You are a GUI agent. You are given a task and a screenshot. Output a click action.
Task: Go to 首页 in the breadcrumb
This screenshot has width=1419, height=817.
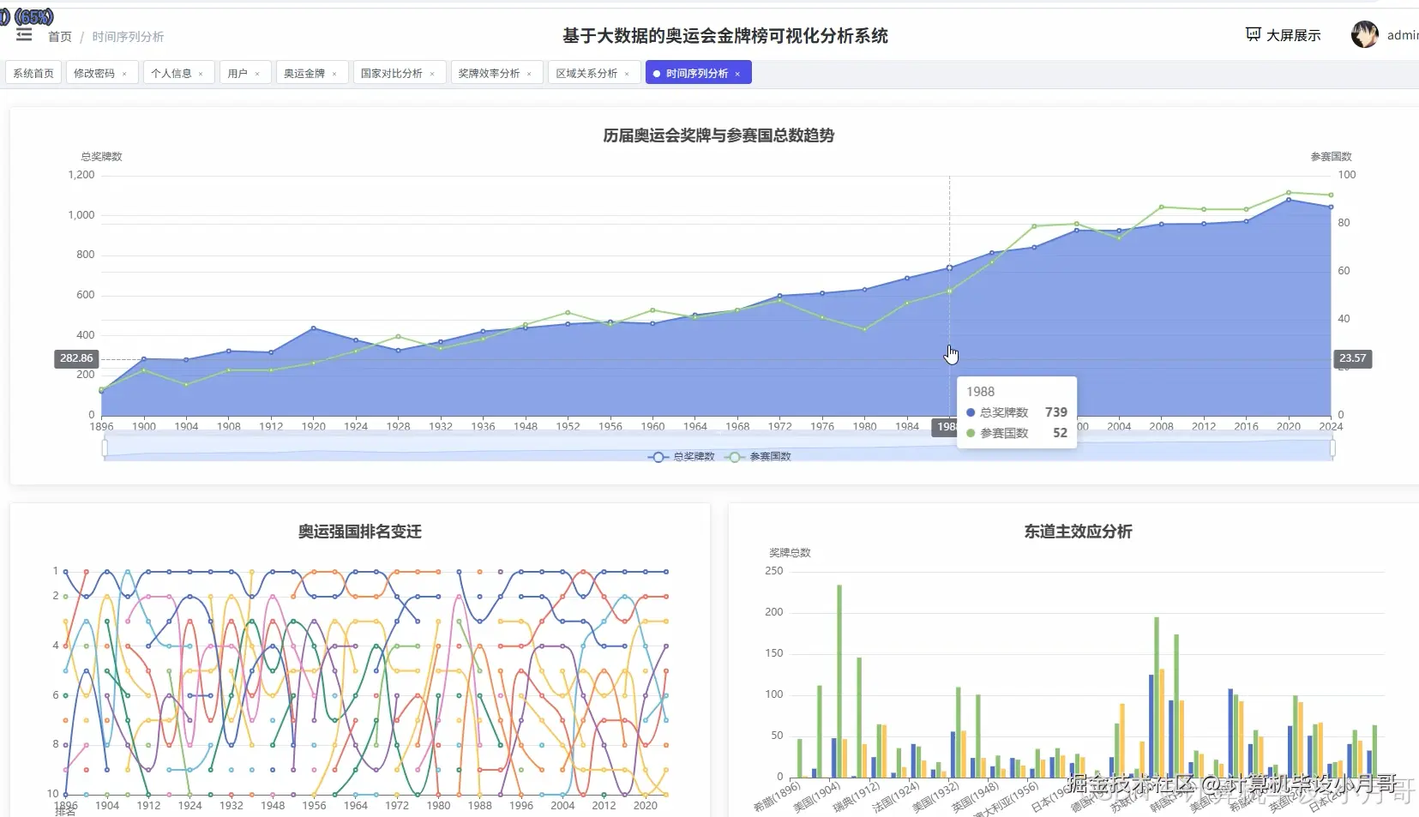tap(60, 37)
